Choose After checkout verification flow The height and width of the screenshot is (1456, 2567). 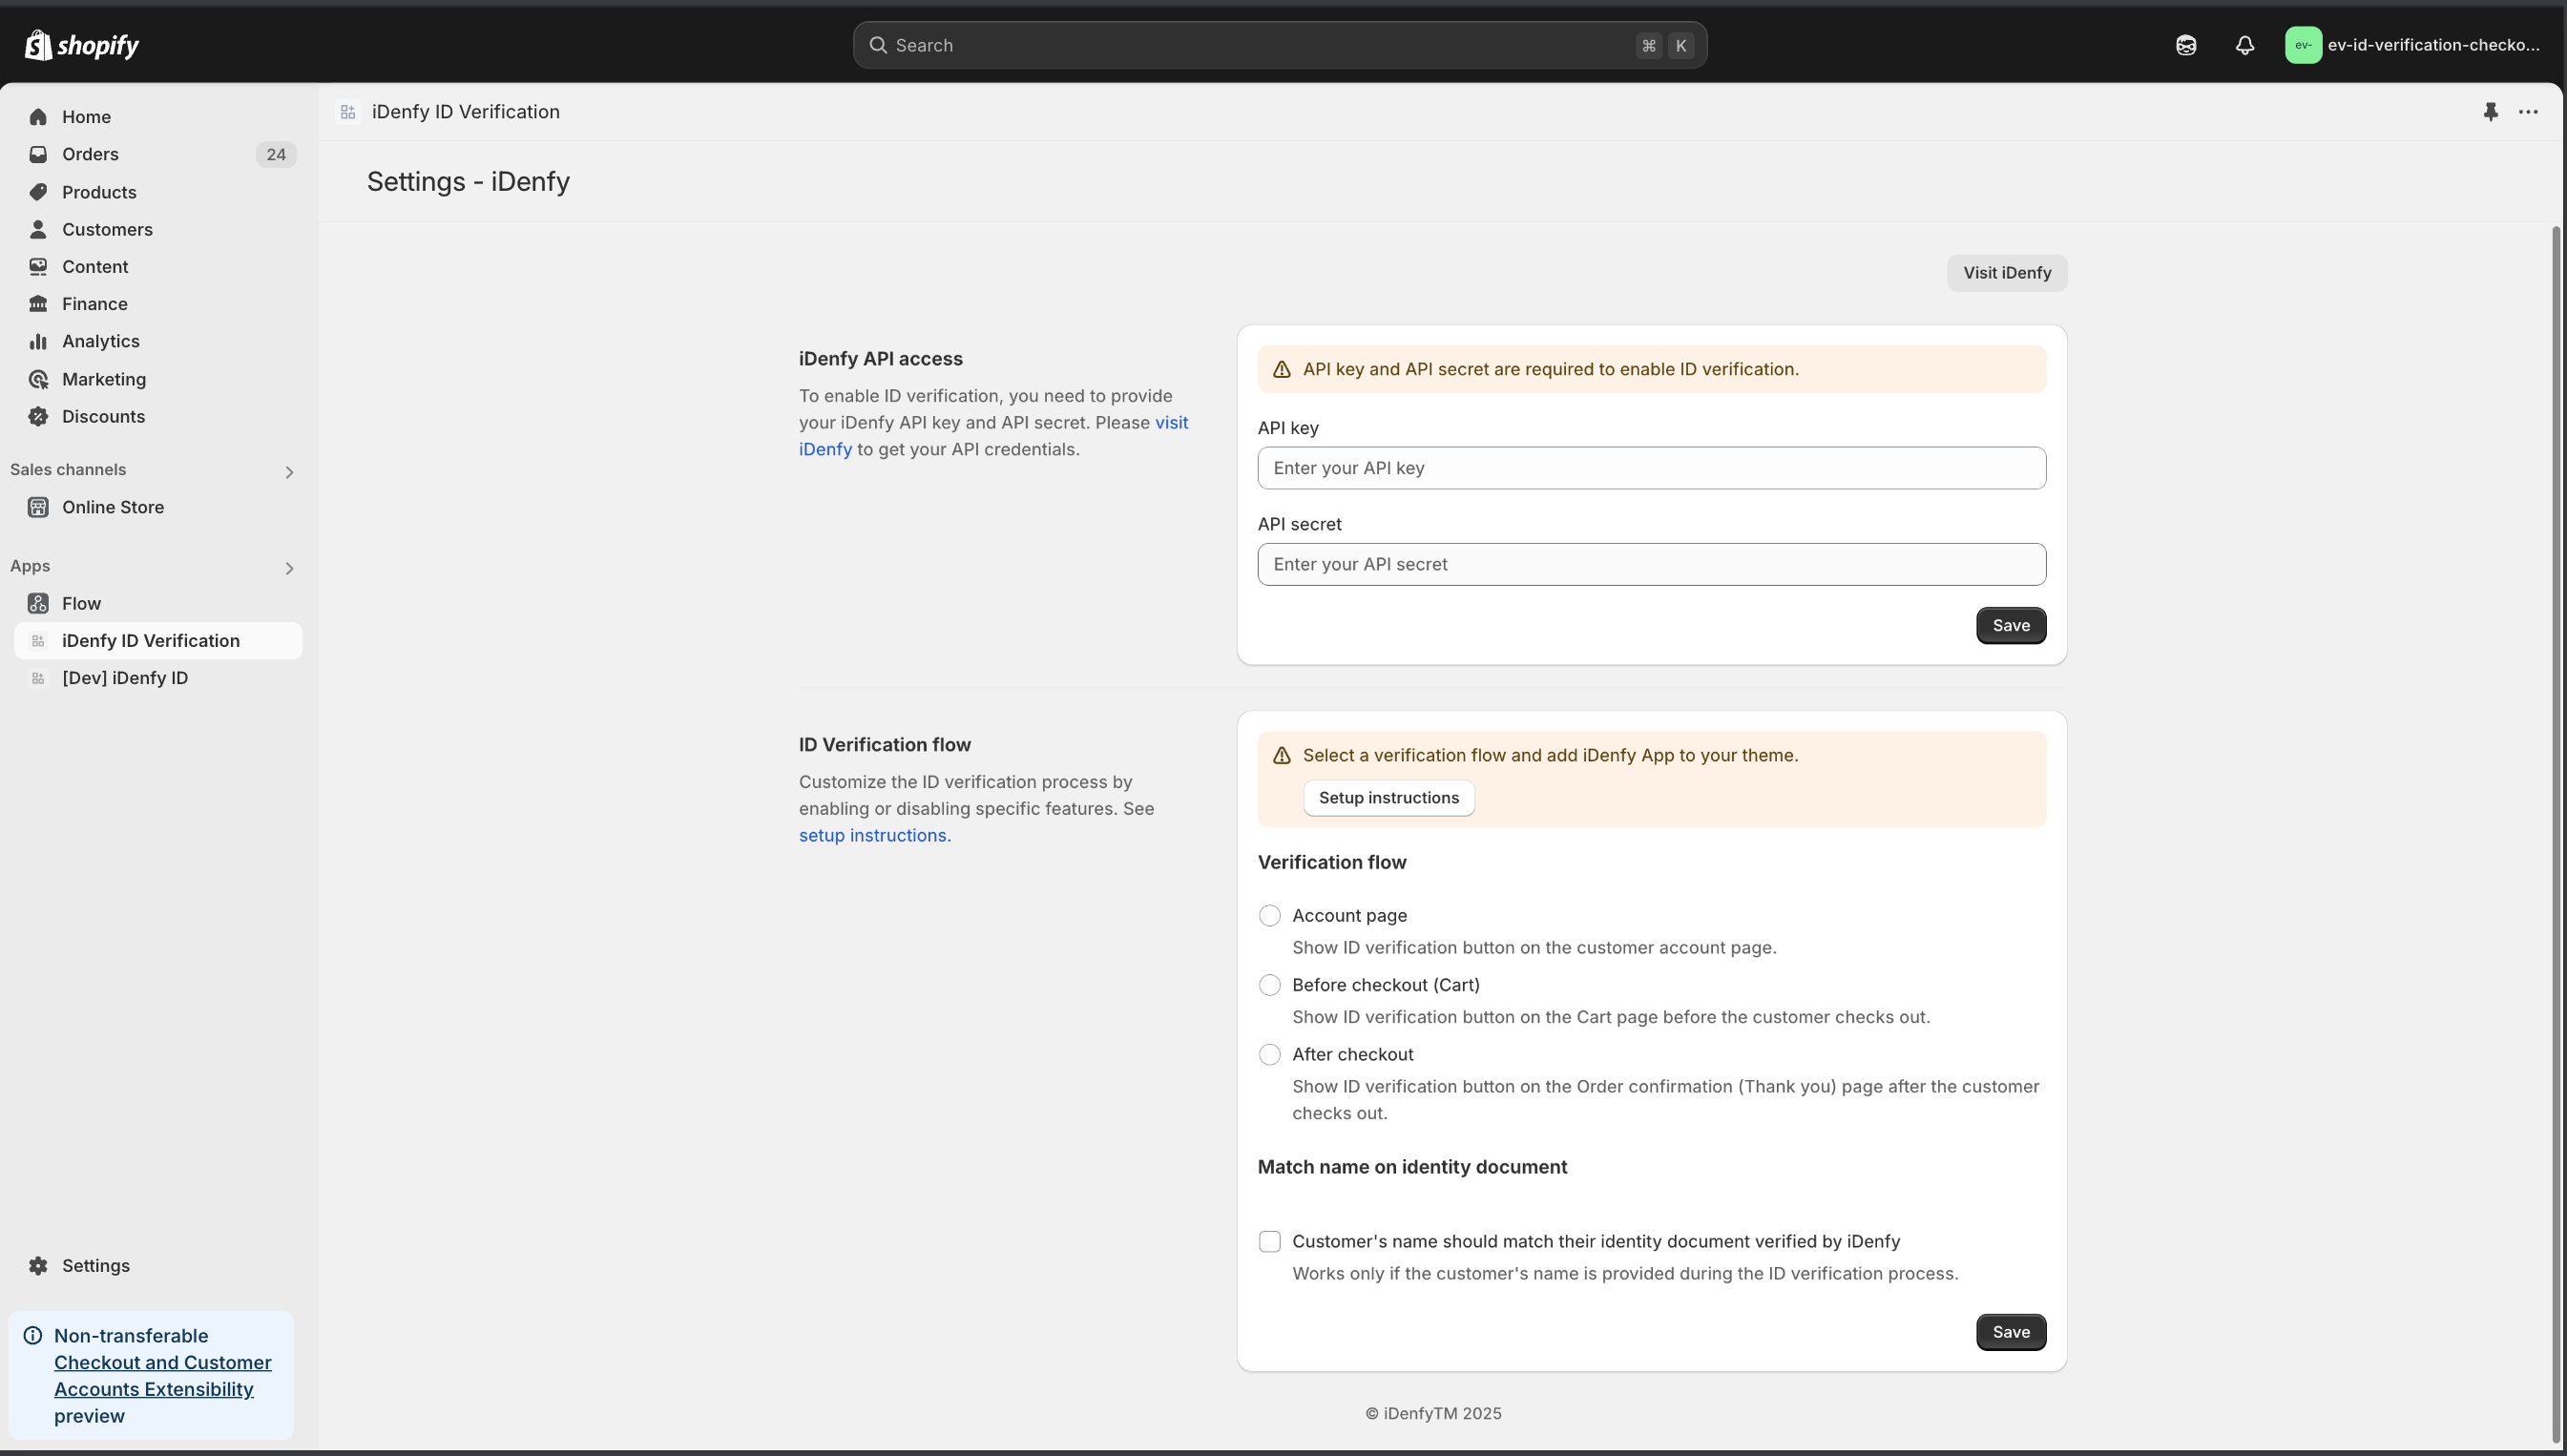pyautogui.click(x=1270, y=1054)
